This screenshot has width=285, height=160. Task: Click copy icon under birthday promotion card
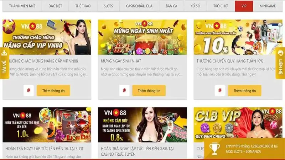tap(124, 90)
